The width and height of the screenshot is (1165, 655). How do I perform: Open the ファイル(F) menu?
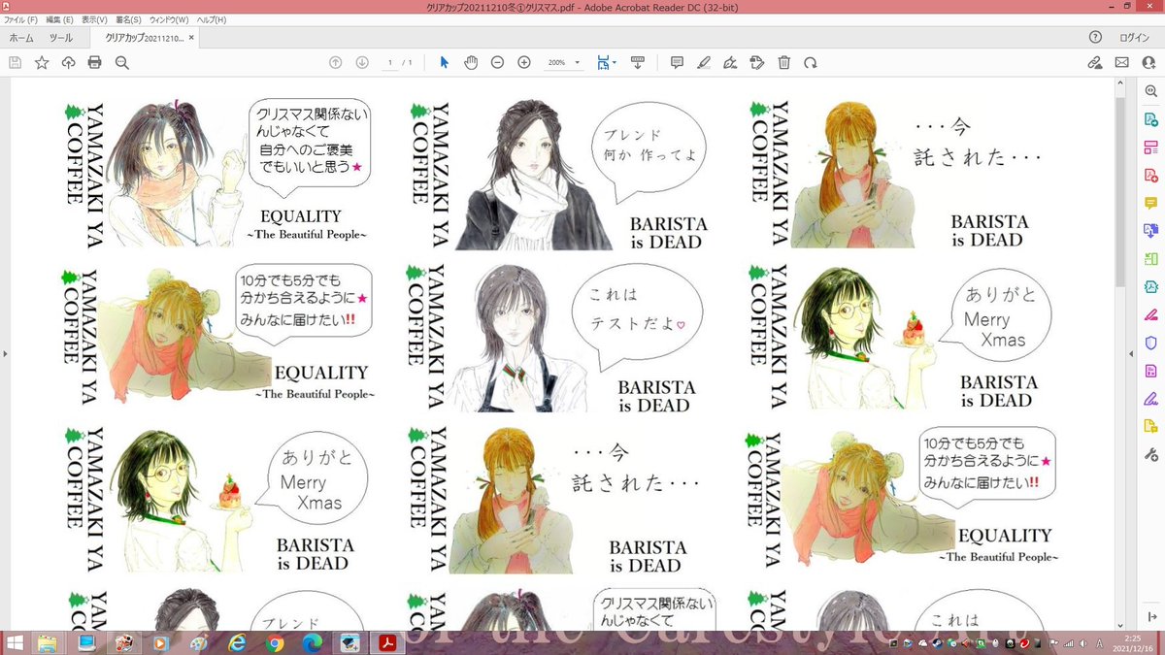point(20,19)
